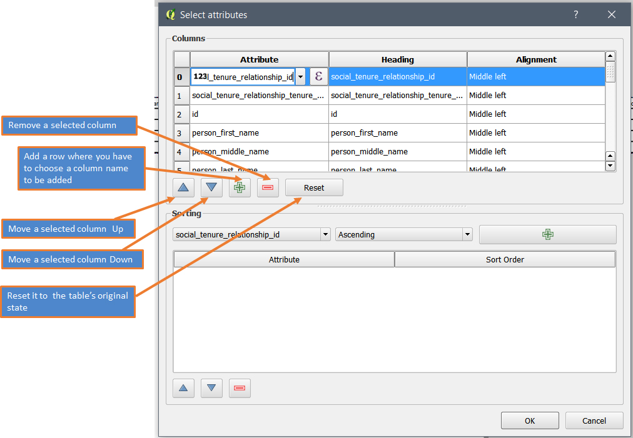
Task: Move sort rule up in Sorting section
Action: pyautogui.click(x=183, y=388)
